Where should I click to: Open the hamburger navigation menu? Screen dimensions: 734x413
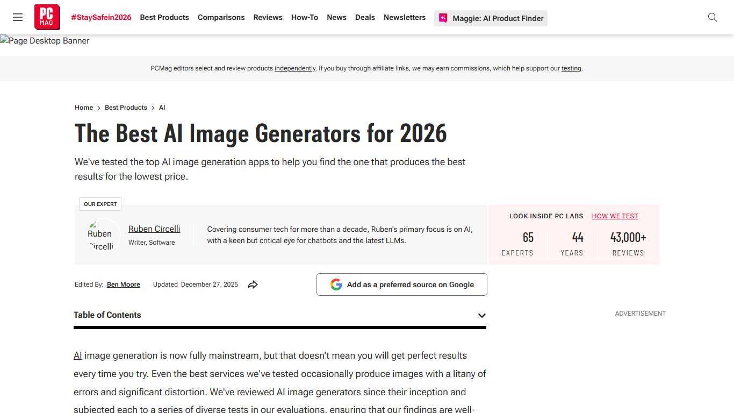[18, 17]
